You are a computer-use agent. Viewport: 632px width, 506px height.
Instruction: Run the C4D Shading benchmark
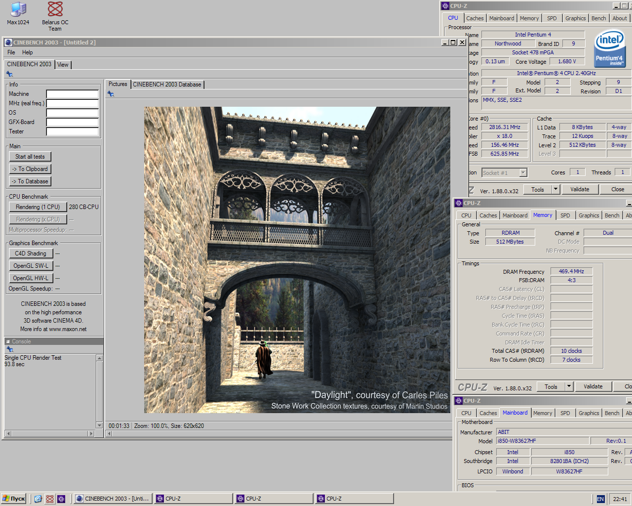(x=31, y=253)
